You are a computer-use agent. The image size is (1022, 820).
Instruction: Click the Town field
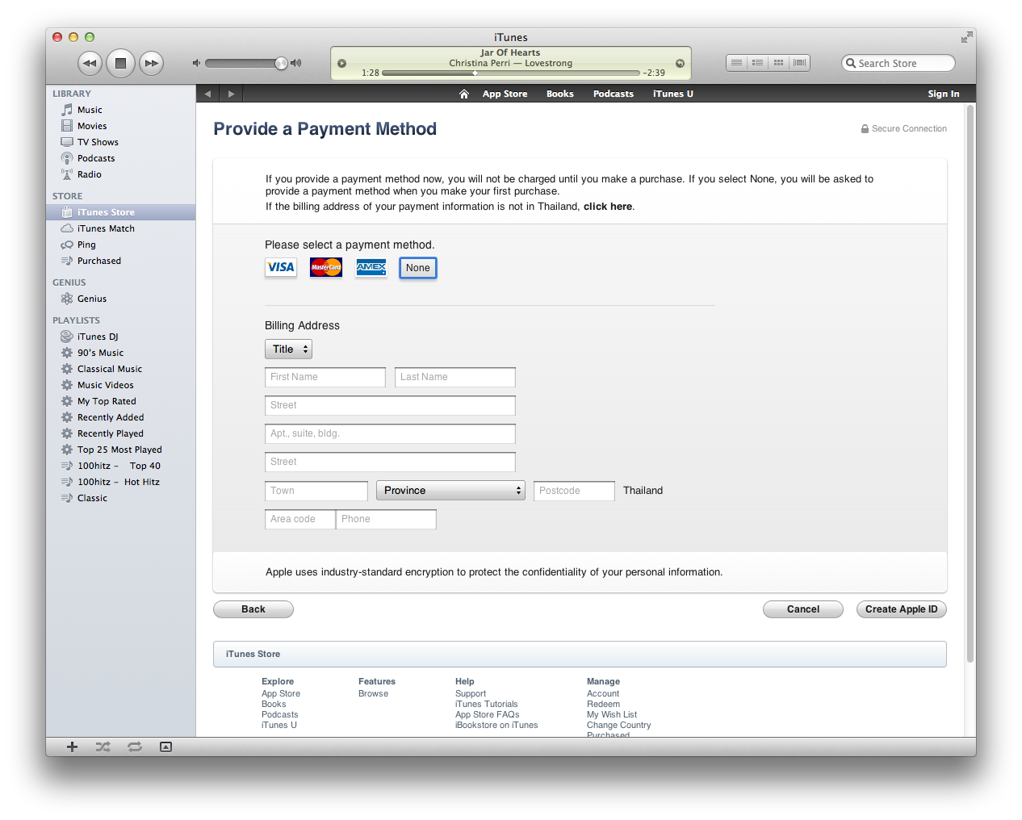316,491
